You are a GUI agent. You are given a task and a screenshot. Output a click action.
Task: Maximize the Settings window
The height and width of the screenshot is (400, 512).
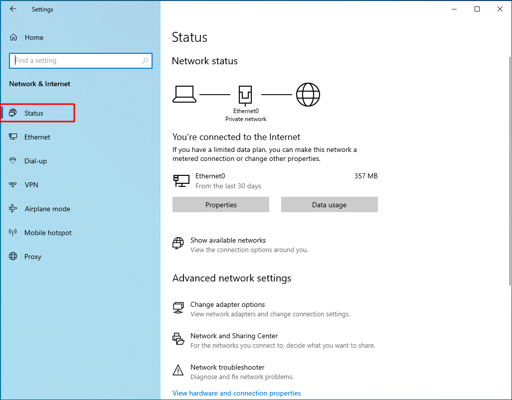477,9
